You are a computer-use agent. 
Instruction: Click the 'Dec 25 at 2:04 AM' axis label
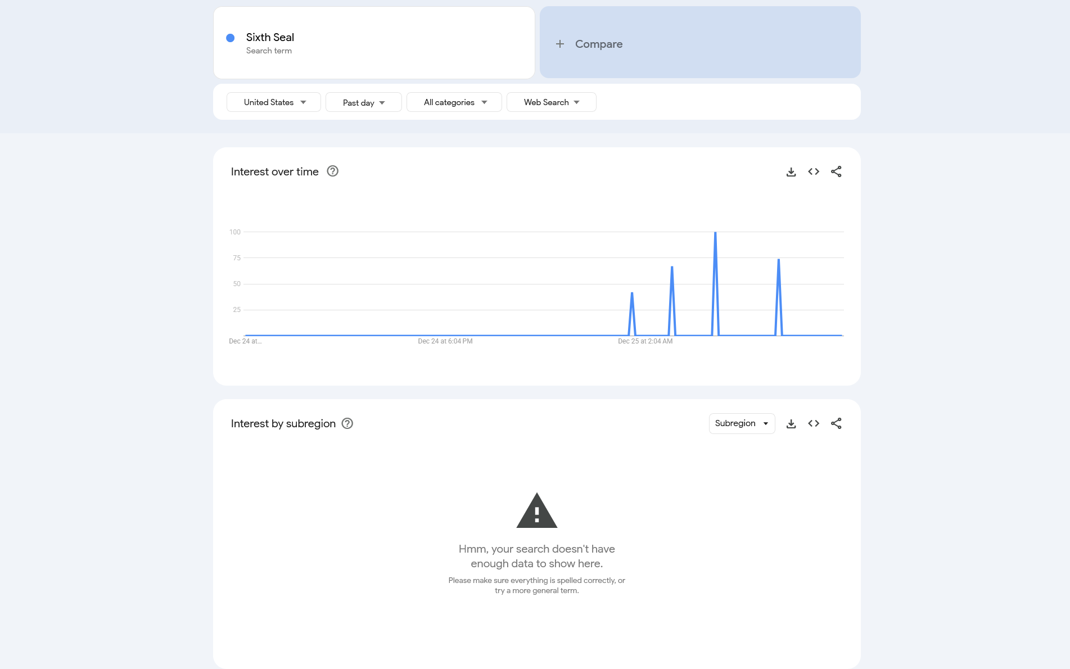645,341
